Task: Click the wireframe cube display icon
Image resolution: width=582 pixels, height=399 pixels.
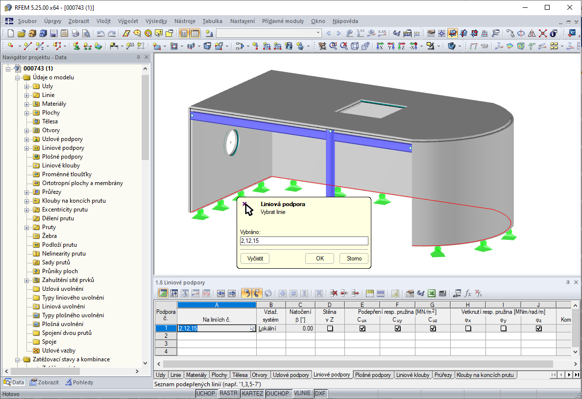Action: point(355,46)
